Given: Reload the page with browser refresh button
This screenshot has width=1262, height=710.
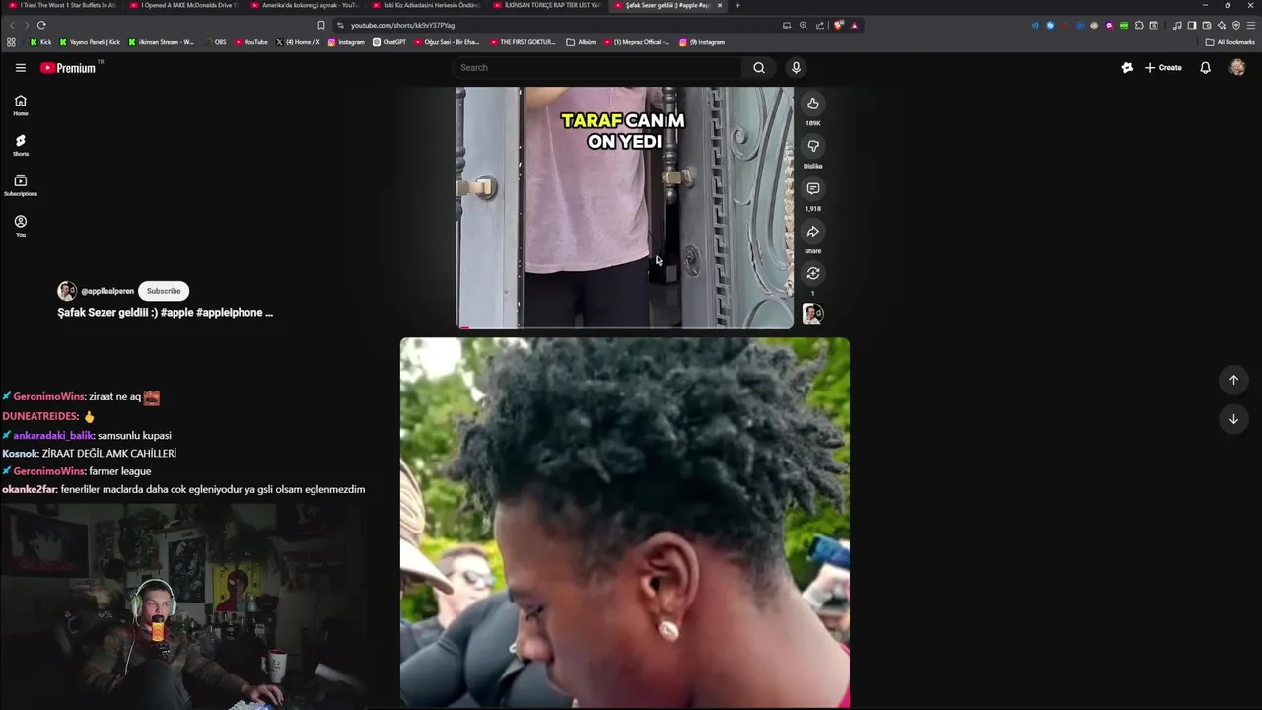Looking at the screenshot, I should tap(41, 25).
